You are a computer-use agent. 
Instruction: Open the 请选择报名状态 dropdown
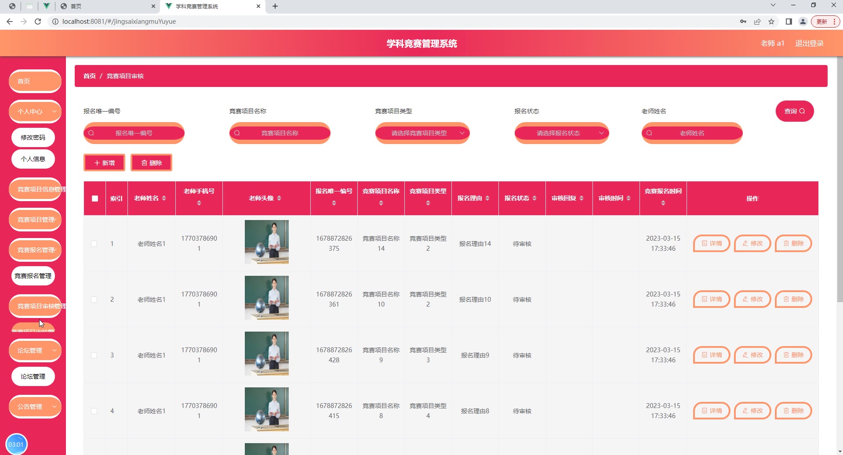pos(562,133)
